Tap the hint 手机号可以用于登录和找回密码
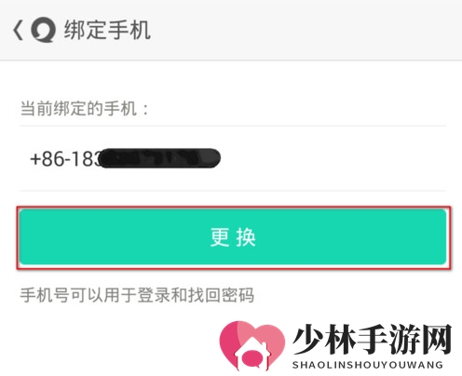Screen dimensions: 462x376 pyautogui.click(x=137, y=295)
